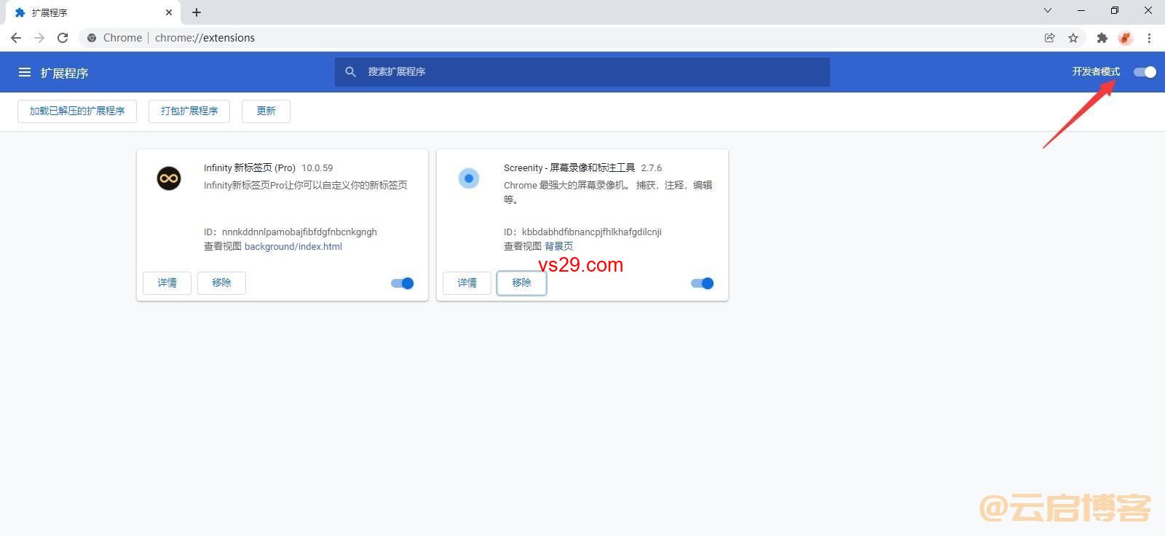This screenshot has height=536, width=1165.
Task: Focus the 搜索扩展程序 search field
Action: pos(582,71)
